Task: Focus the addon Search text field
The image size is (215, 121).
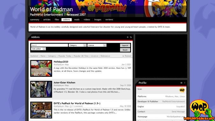Action: tap(50, 45)
